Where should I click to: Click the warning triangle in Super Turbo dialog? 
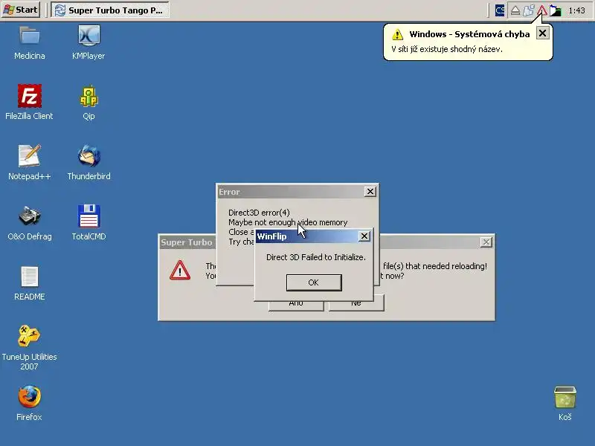coord(180,271)
